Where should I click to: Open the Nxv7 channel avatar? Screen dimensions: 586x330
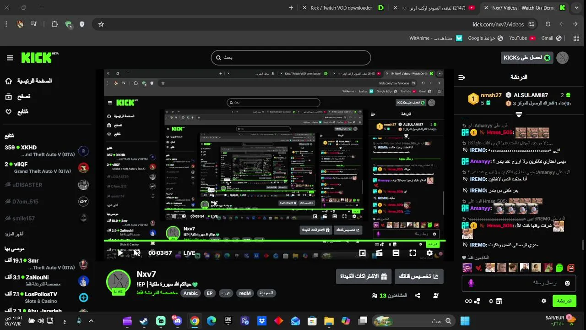(x=118, y=282)
